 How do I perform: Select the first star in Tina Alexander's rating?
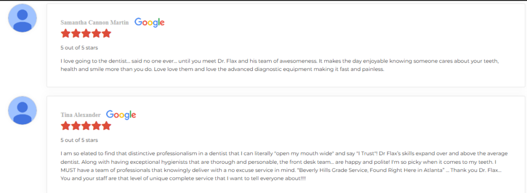point(65,126)
